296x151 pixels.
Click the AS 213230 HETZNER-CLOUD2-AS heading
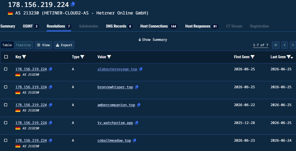point(81,13)
